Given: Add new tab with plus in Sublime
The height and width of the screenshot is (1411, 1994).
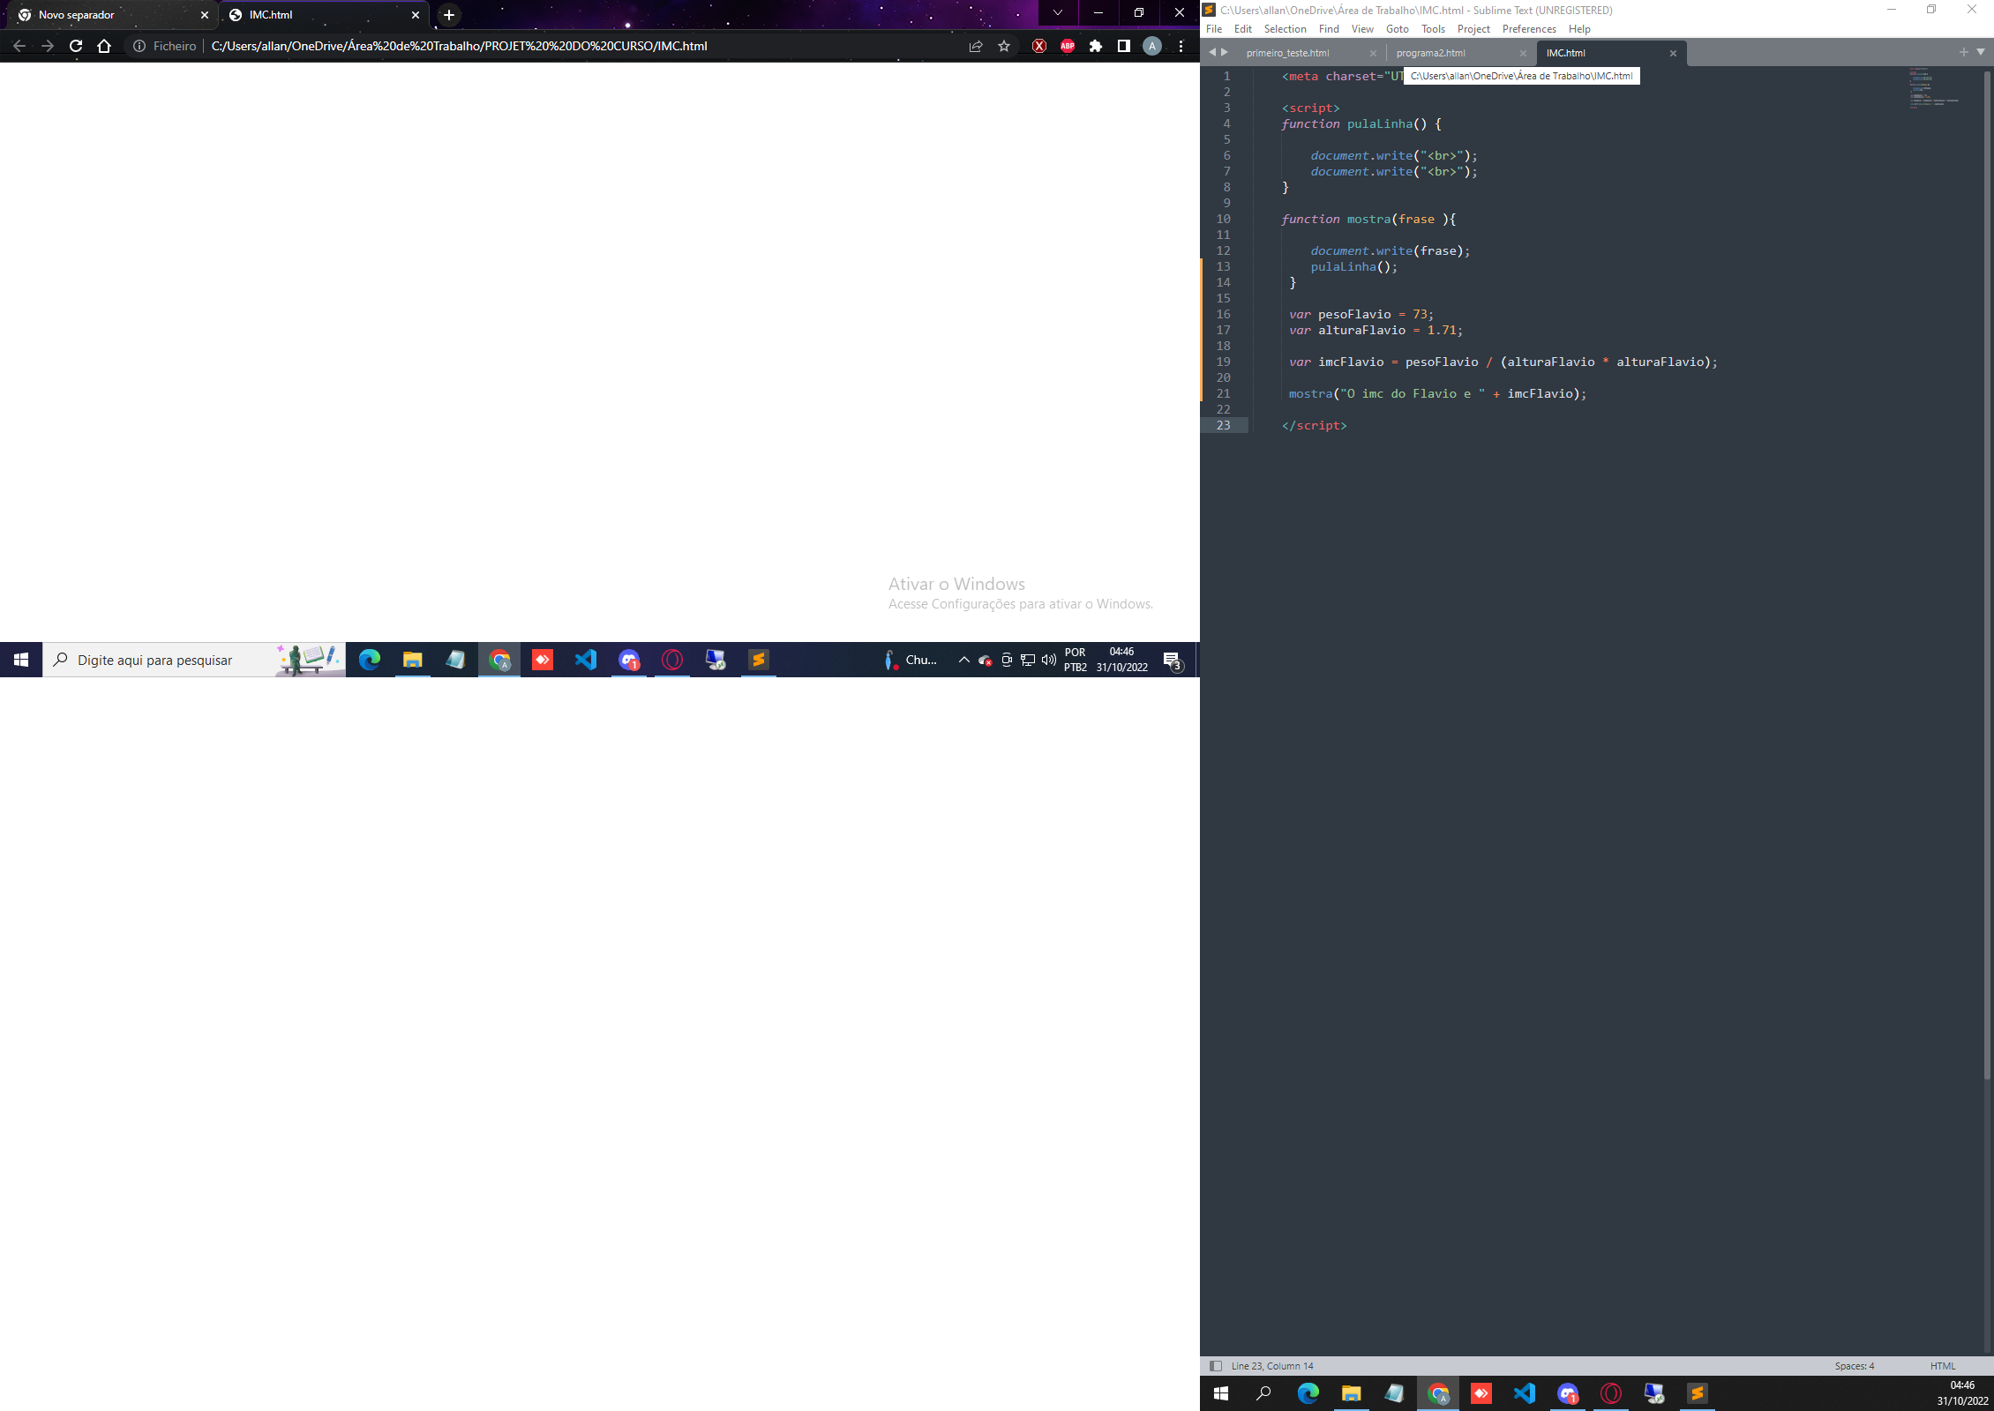Looking at the screenshot, I should (1964, 52).
